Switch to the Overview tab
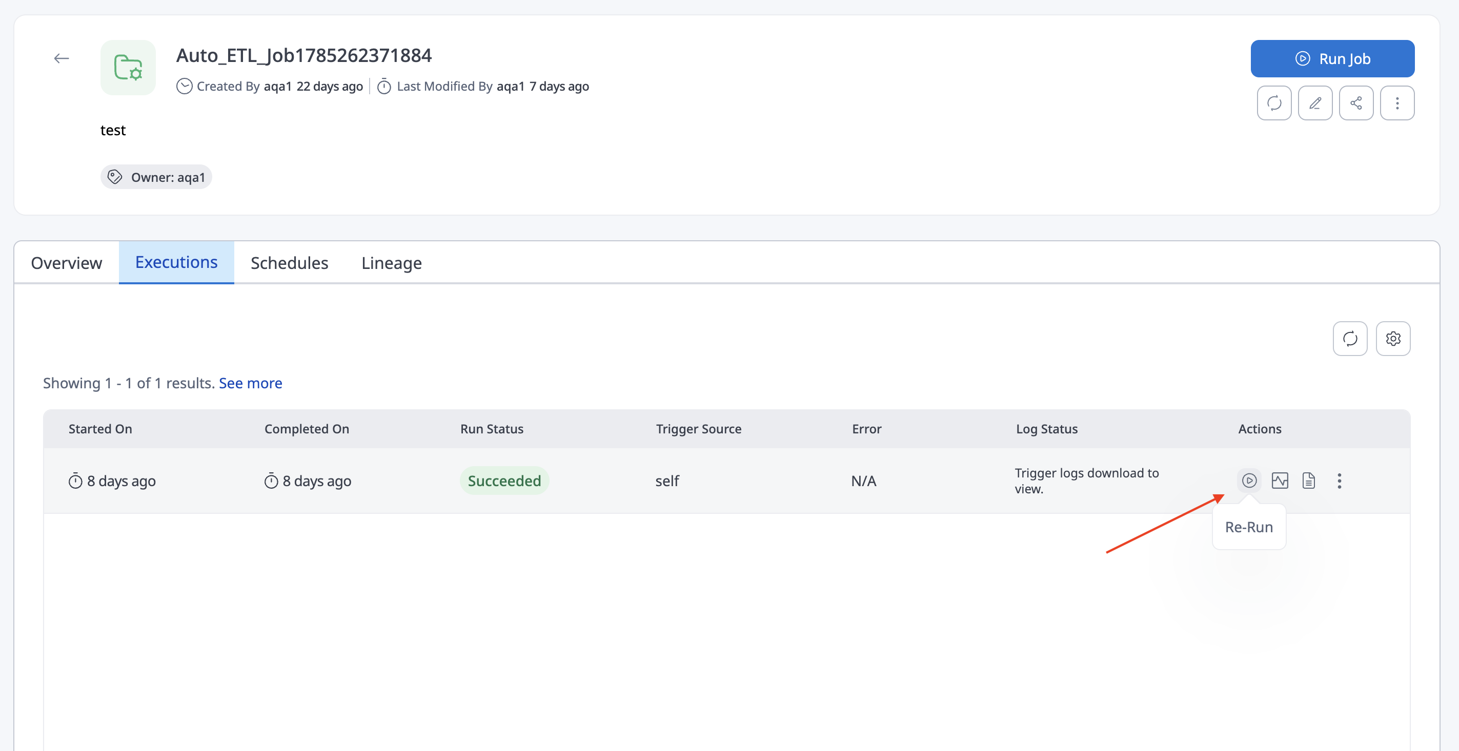Screen dimensions: 1459x751 pyautogui.click(x=66, y=263)
